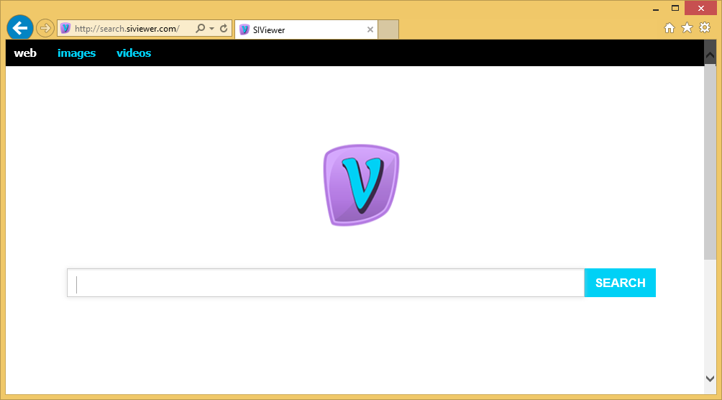Close the browser window
The width and height of the screenshot is (722, 400).
point(701,9)
